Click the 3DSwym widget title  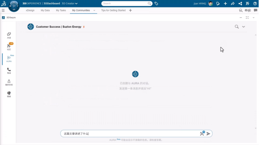(11, 17)
